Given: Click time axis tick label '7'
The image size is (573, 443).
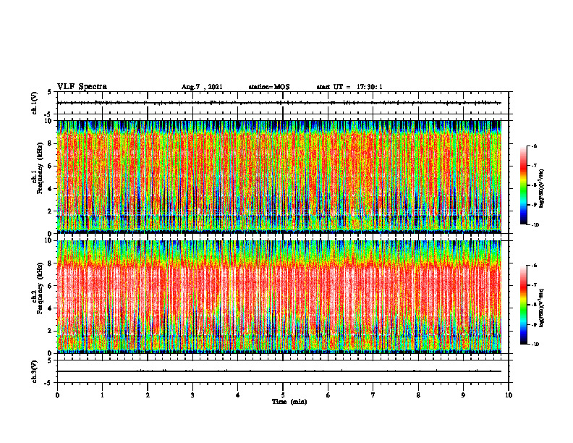Looking at the screenshot, I should point(373,395).
